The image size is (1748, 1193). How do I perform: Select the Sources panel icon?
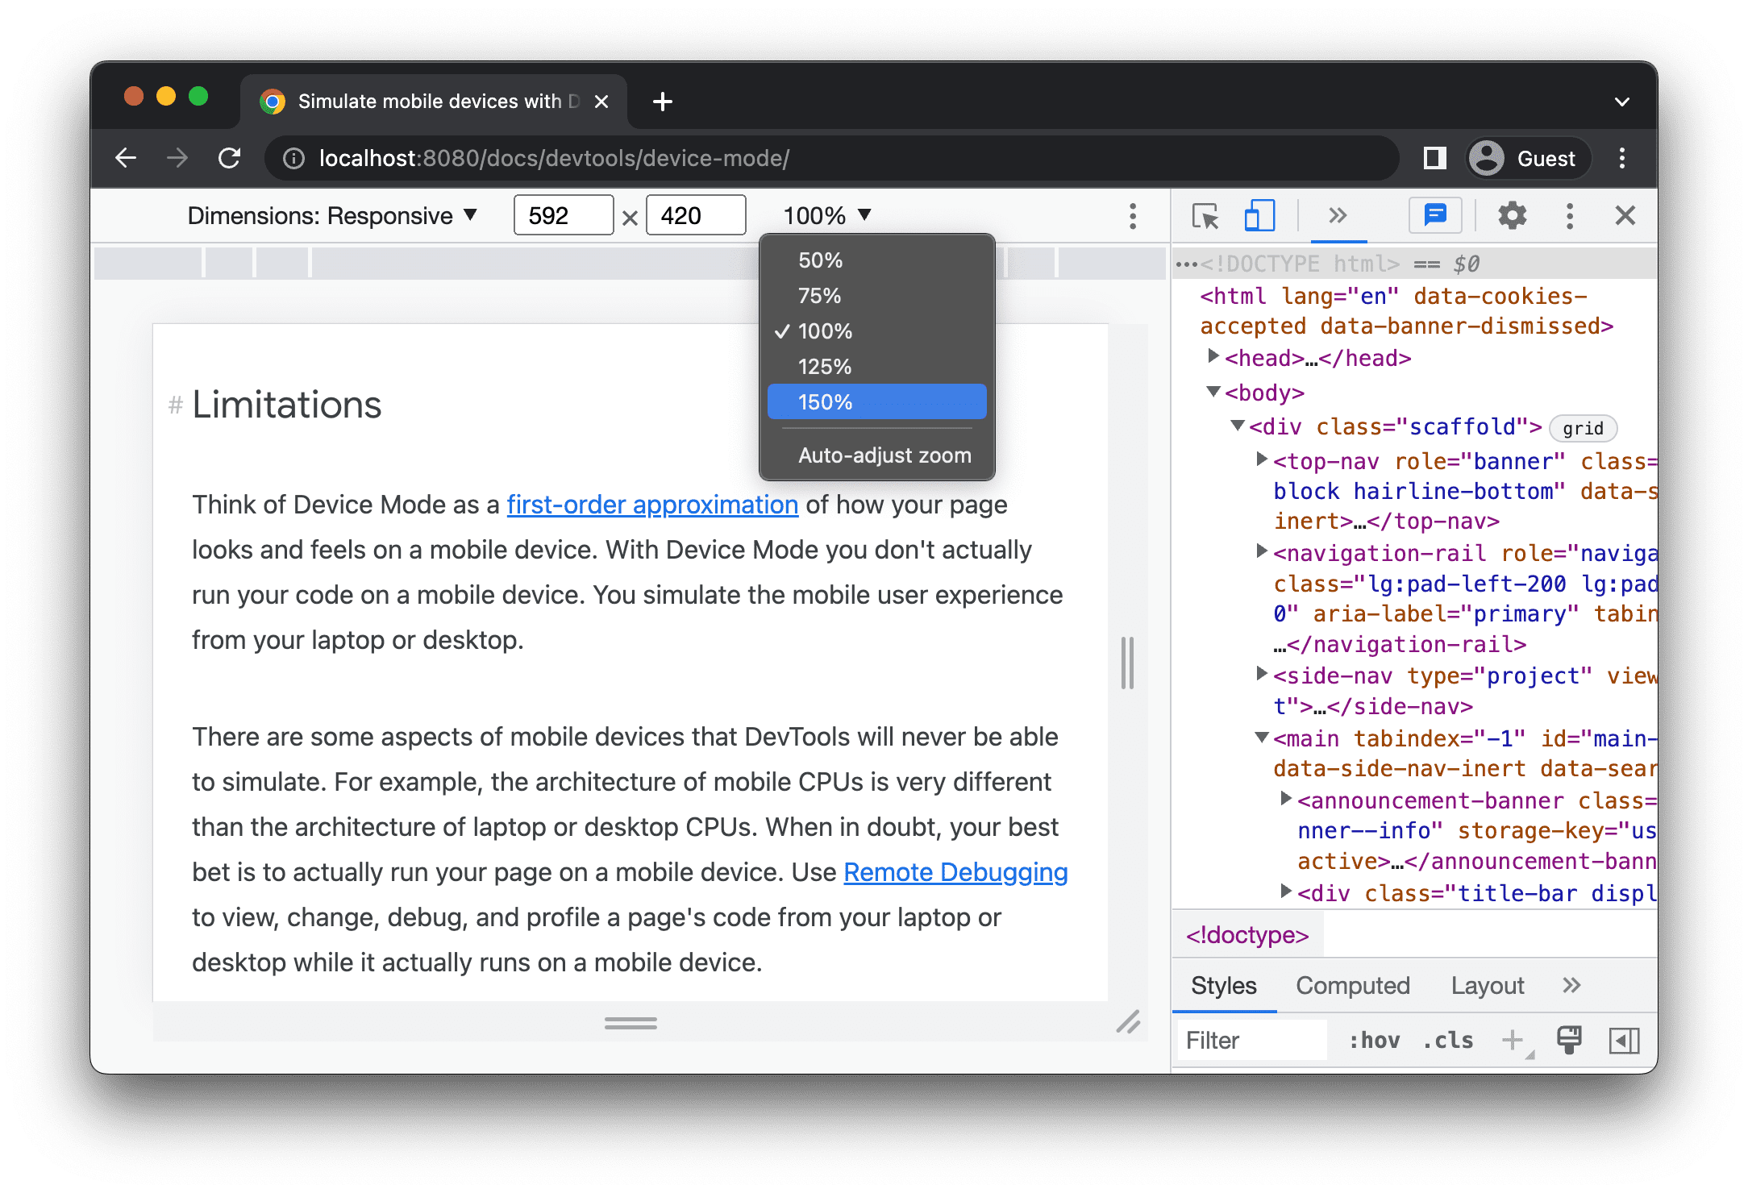(1332, 215)
